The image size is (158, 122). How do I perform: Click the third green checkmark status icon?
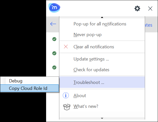(54, 67)
